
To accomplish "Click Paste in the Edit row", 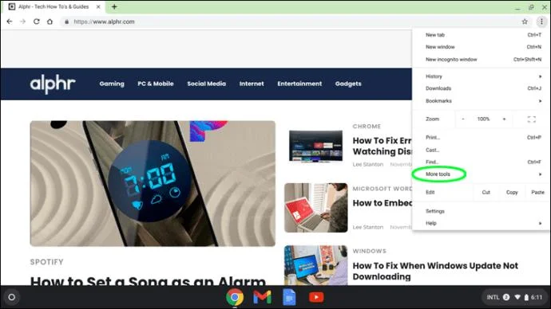I will pyautogui.click(x=537, y=193).
